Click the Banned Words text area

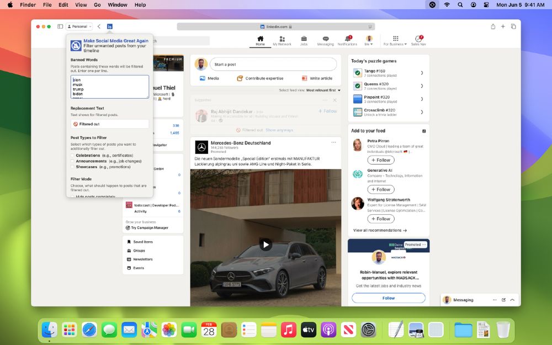(110, 87)
